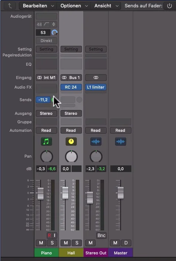Click the Stereo Out waveform icon

click(96, 141)
